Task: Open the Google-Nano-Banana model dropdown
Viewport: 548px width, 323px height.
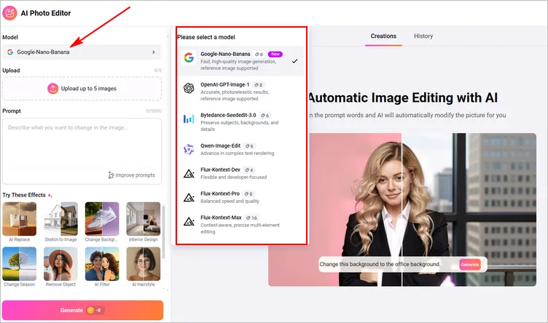Action: [82, 52]
